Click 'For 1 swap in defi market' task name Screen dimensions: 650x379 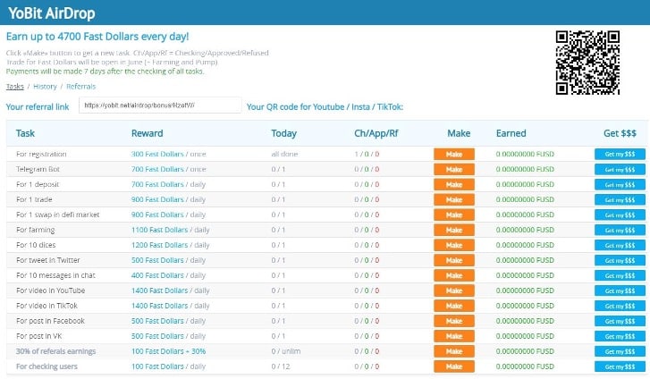click(x=57, y=215)
